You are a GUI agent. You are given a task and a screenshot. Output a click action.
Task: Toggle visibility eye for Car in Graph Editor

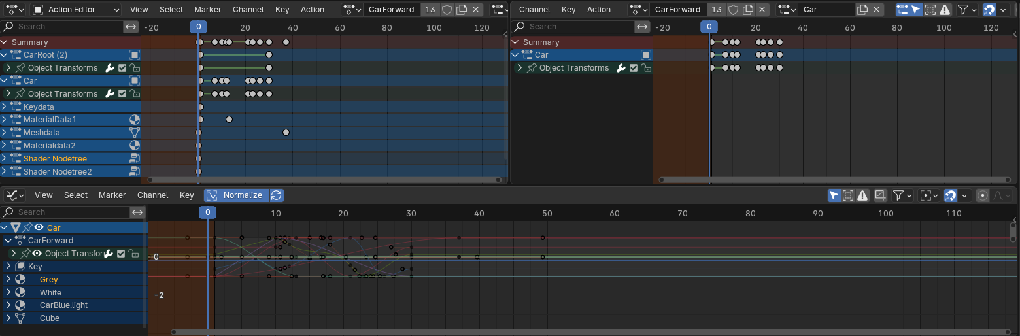coord(39,227)
